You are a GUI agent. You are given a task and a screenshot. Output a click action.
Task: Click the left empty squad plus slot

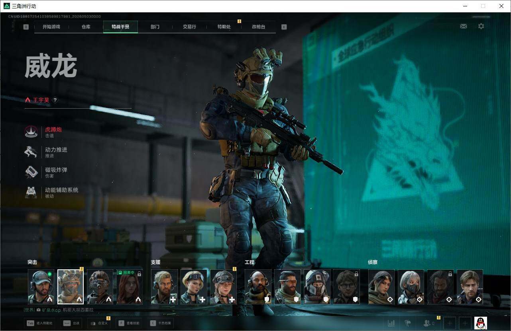pyautogui.click(x=450, y=323)
